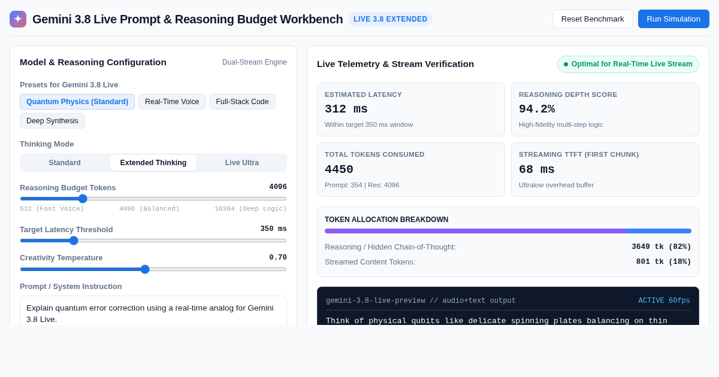Click the token allocation breakdown bar

(508, 231)
